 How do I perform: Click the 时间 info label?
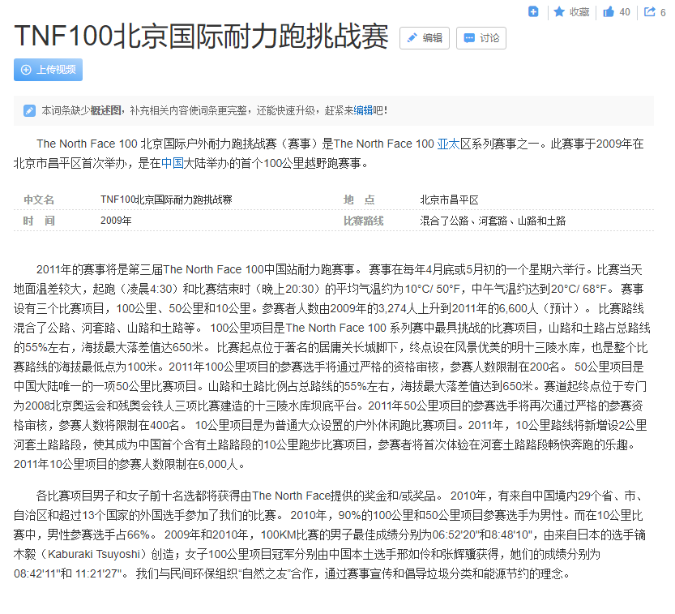(39, 221)
